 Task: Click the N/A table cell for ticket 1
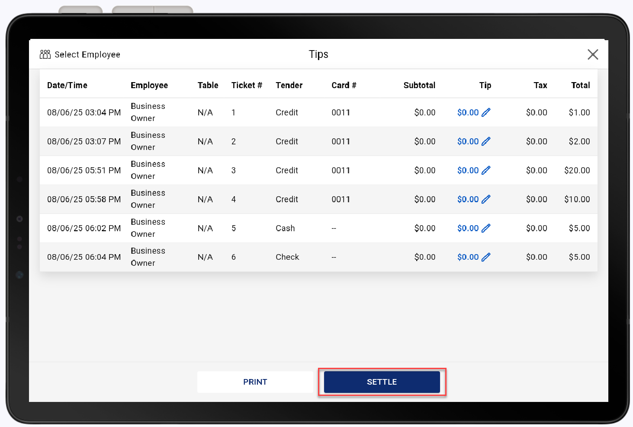[x=205, y=112]
